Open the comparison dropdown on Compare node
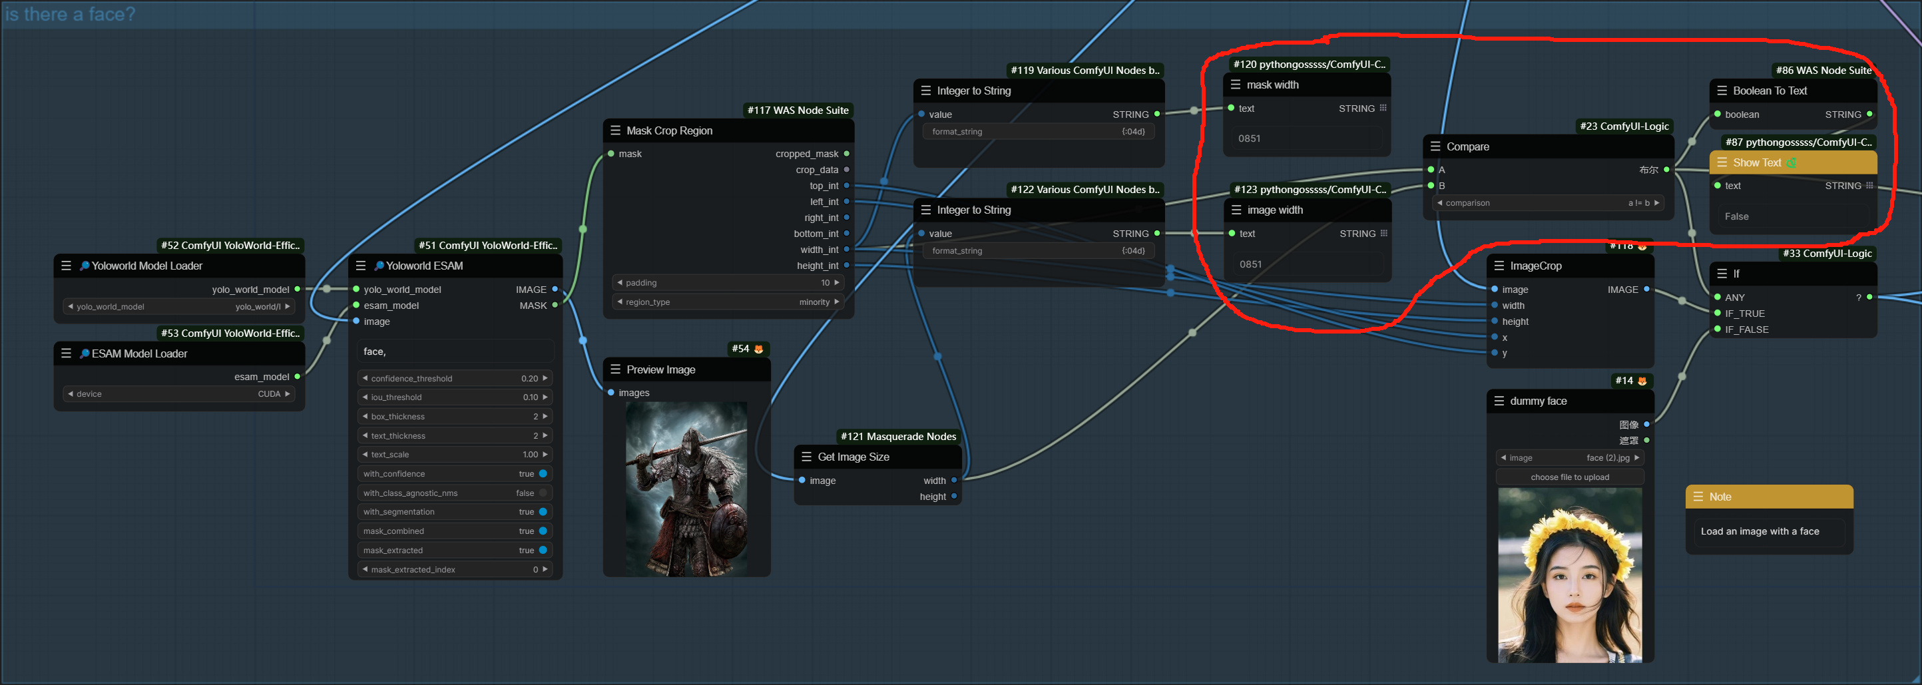This screenshot has width=1922, height=685. click(x=1549, y=202)
